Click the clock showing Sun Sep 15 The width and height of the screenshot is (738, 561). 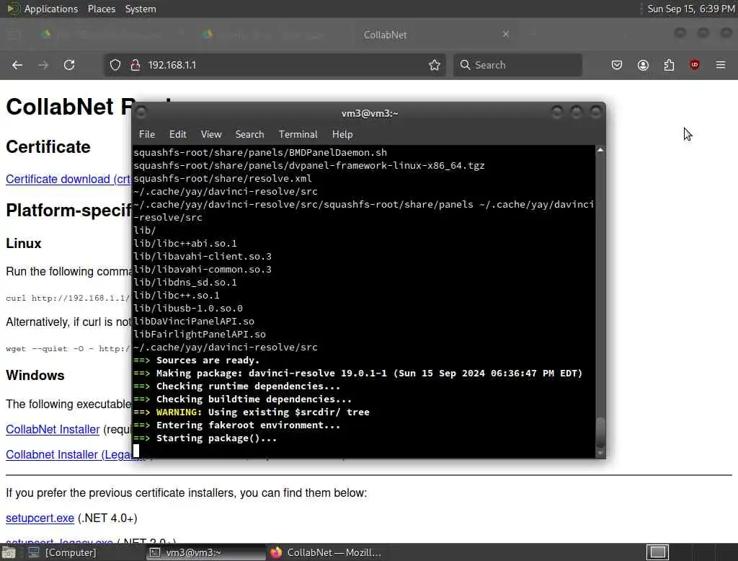point(690,9)
